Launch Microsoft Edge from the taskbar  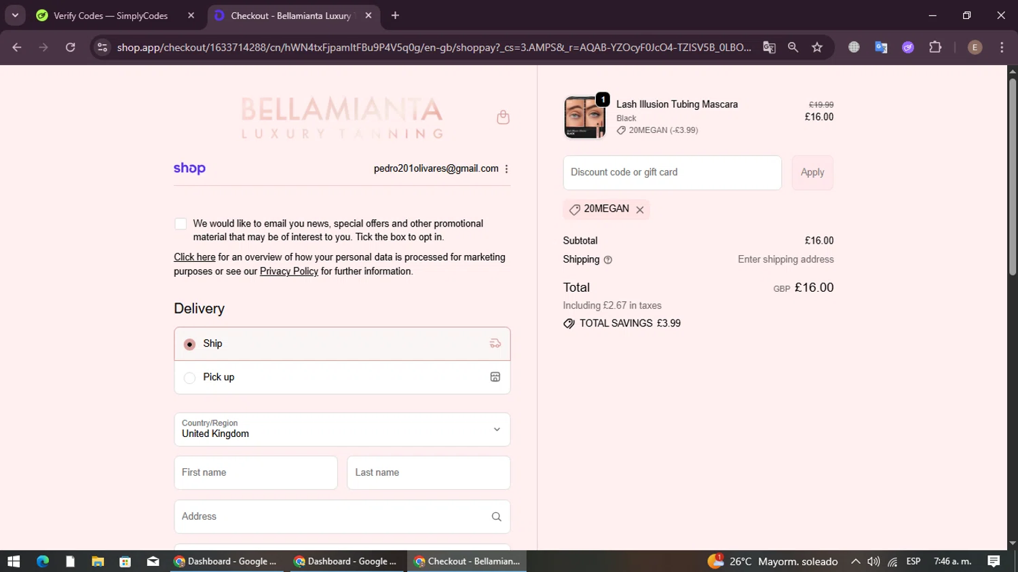click(x=43, y=561)
